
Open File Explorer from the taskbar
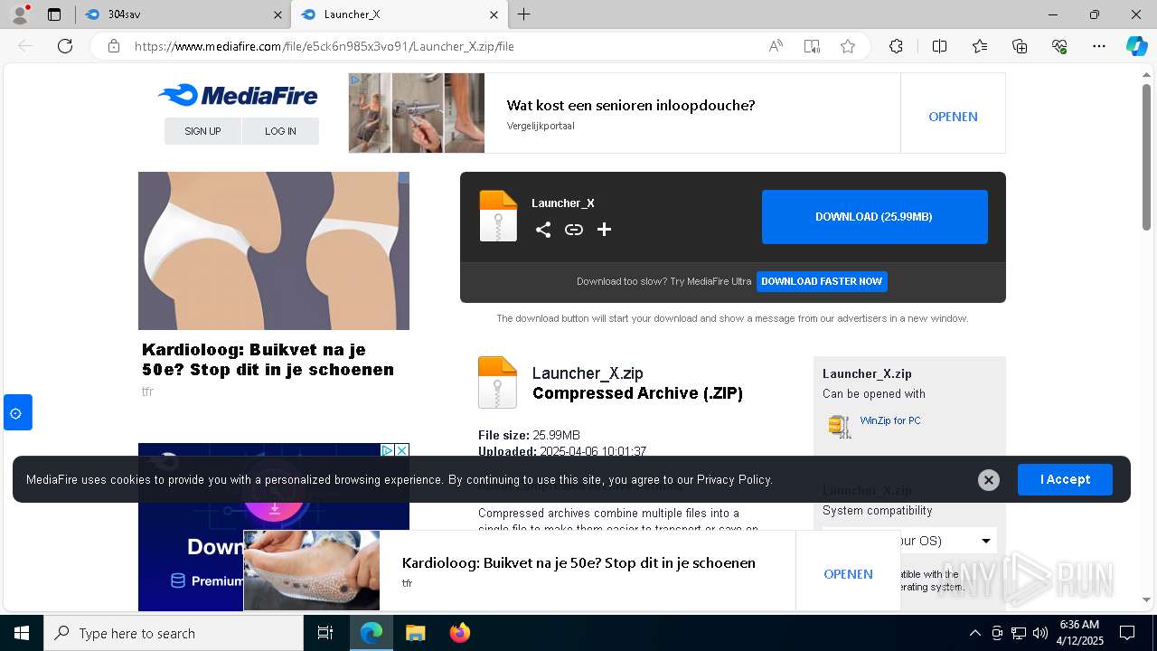coord(415,633)
